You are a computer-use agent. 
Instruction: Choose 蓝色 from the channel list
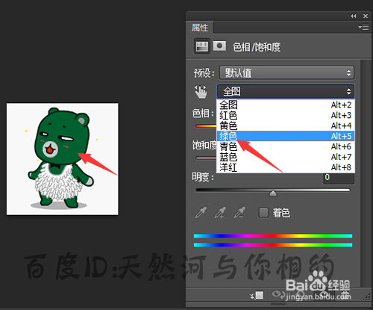click(286, 157)
